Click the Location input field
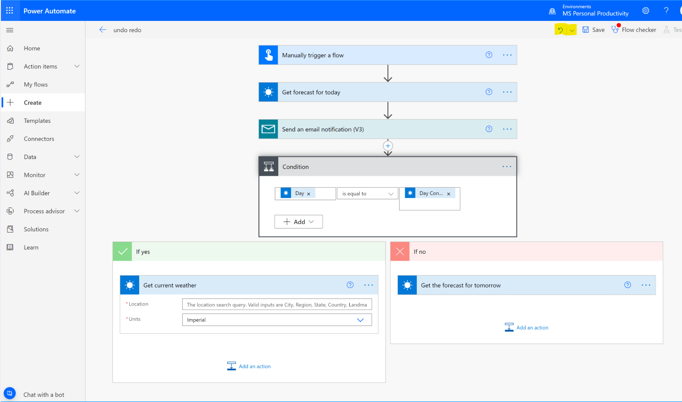Screen dimensions: 682x402 click(x=276, y=305)
